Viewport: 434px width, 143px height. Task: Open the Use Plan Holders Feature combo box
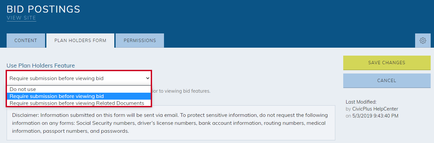point(79,78)
